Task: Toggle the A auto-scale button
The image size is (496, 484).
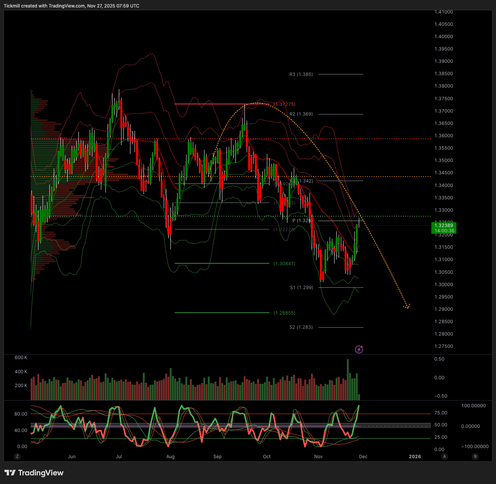Action: pyautogui.click(x=444, y=456)
